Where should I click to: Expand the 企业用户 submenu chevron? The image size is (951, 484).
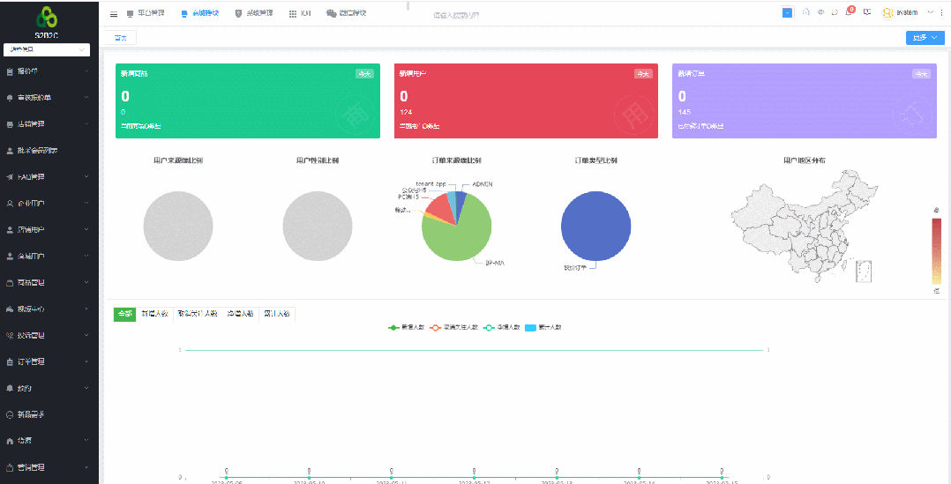point(86,204)
